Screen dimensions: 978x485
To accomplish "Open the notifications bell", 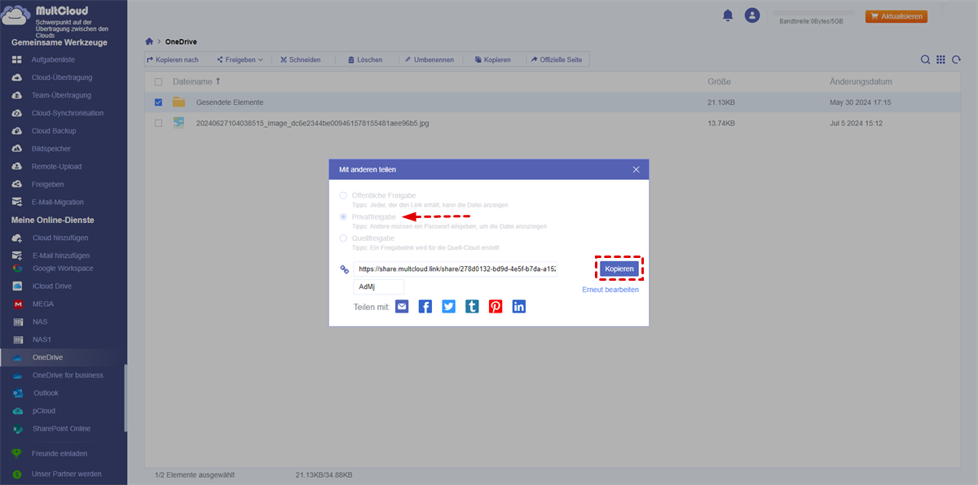I will point(727,15).
